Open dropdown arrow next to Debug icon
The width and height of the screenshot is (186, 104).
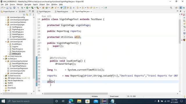[24, 8]
